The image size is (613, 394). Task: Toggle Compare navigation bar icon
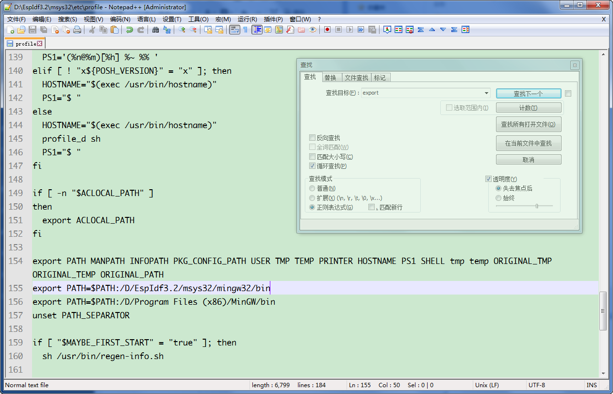465,30
